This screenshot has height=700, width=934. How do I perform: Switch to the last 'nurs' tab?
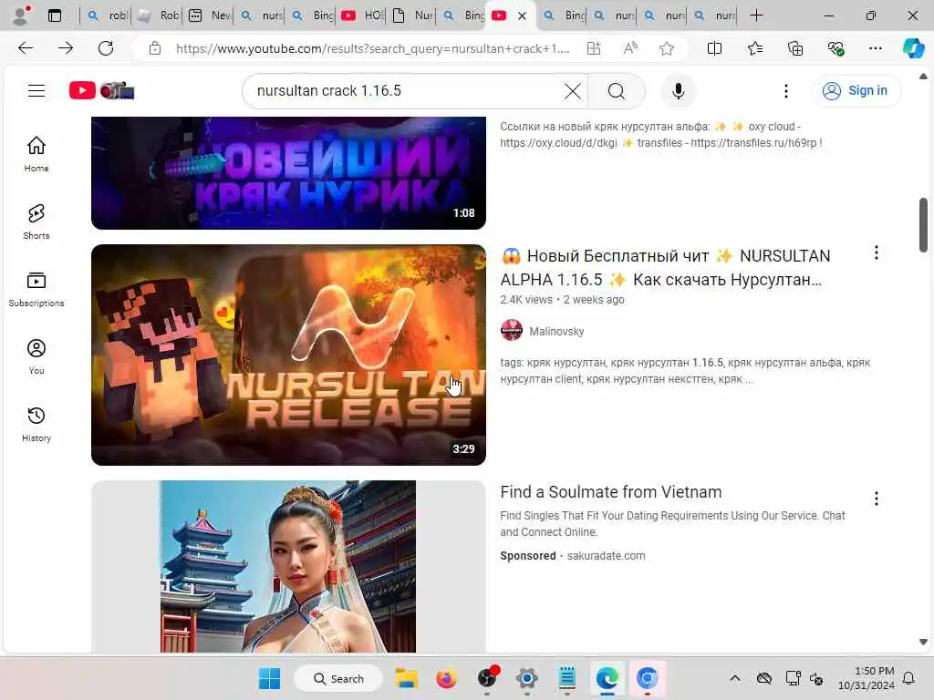[x=716, y=15]
